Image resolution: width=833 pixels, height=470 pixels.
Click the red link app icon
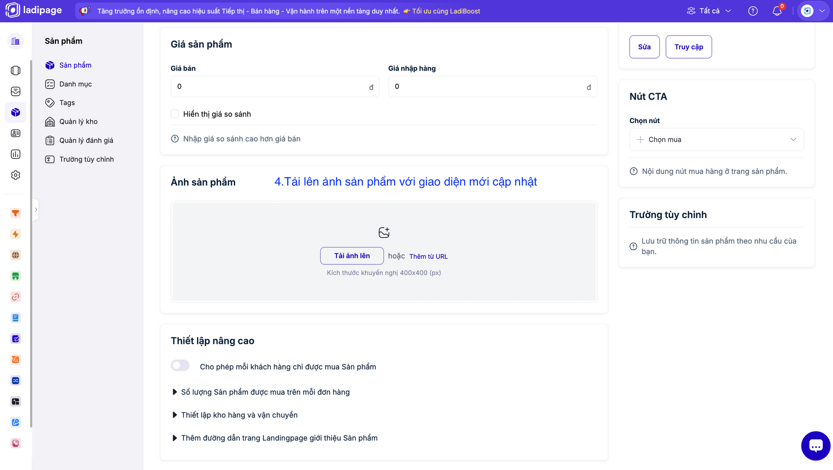pyautogui.click(x=16, y=297)
